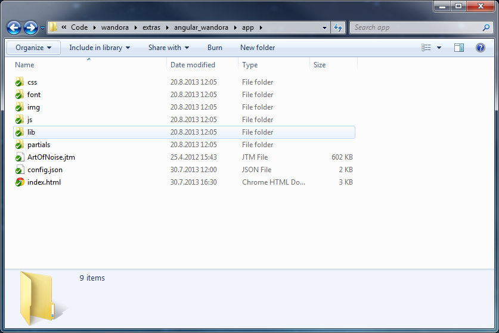Image resolution: width=499 pixels, height=333 pixels.
Task: Open the Organize dropdown menu
Action: click(33, 48)
